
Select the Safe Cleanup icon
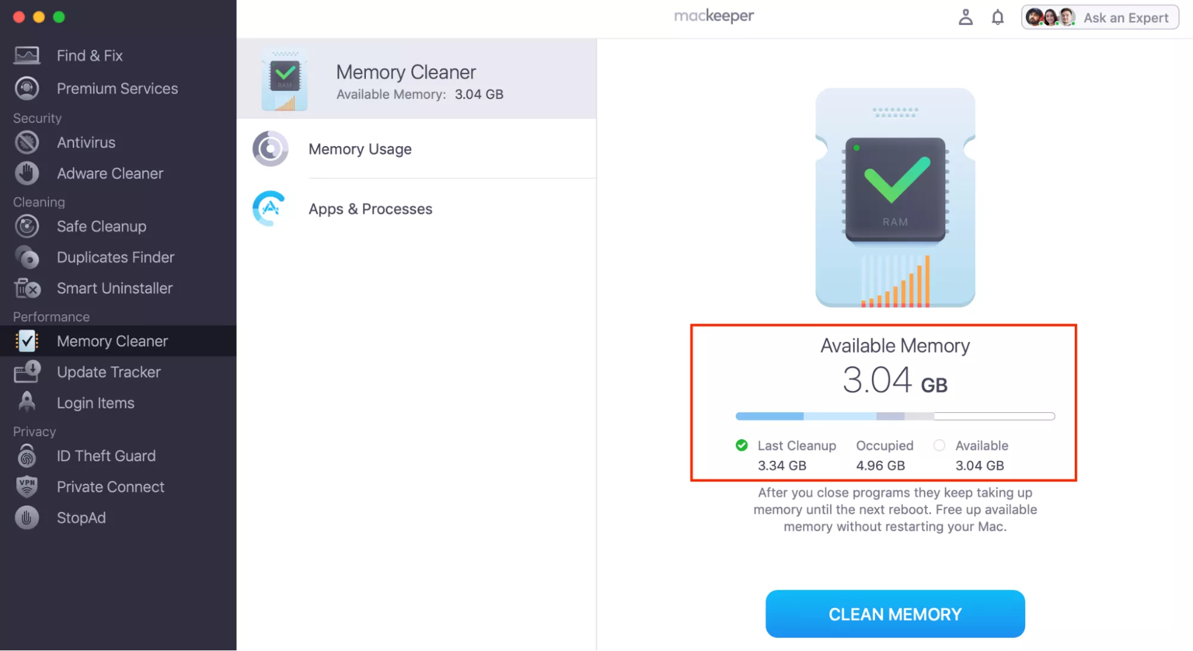tap(26, 226)
